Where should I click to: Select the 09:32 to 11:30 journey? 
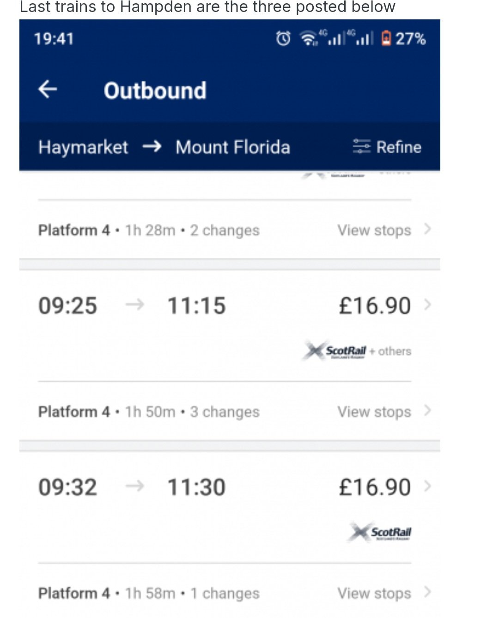pos(230,487)
